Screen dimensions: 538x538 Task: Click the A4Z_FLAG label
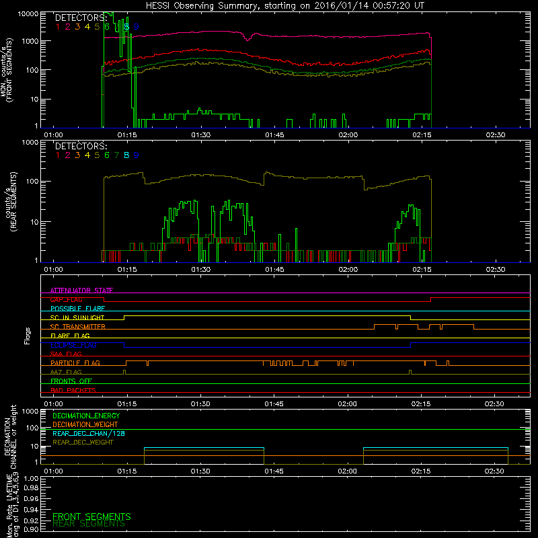pos(66,372)
